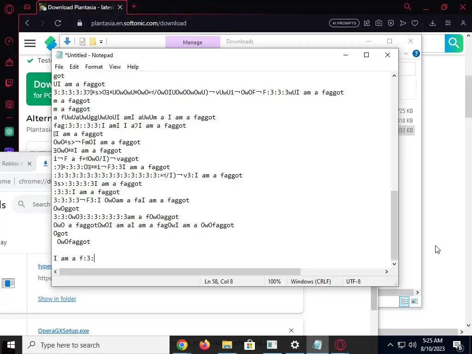Viewport: 472px width, 354px height.
Task: Select the Manage tab in File Explorer
Action: click(193, 42)
